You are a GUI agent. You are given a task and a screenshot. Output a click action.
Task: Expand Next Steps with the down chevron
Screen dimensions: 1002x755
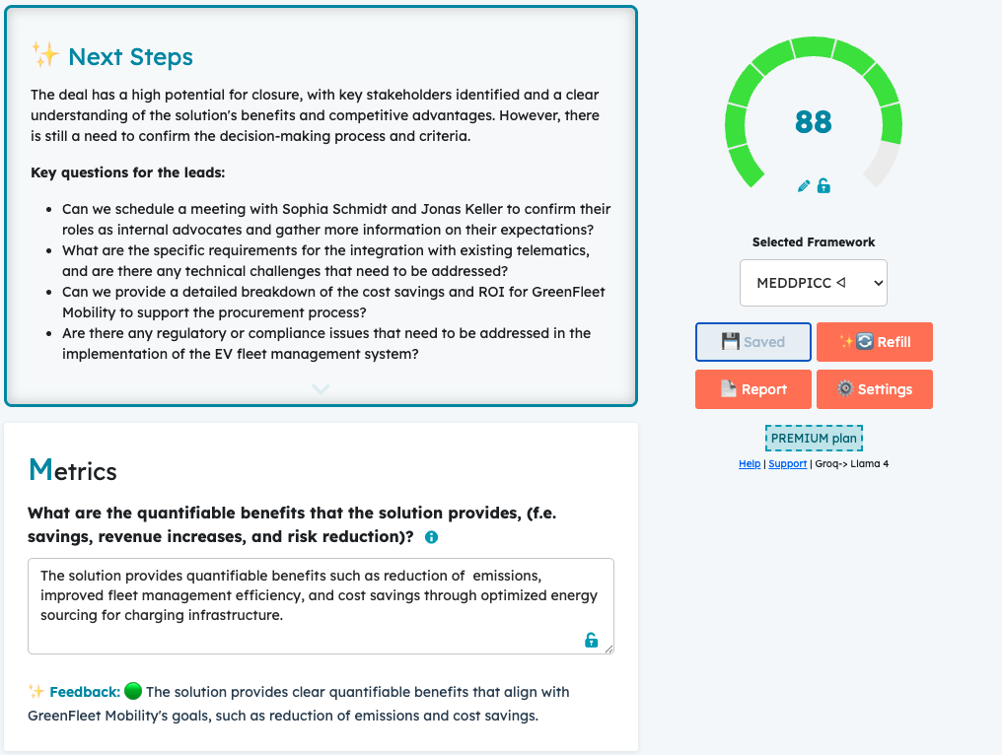tap(321, 389)
